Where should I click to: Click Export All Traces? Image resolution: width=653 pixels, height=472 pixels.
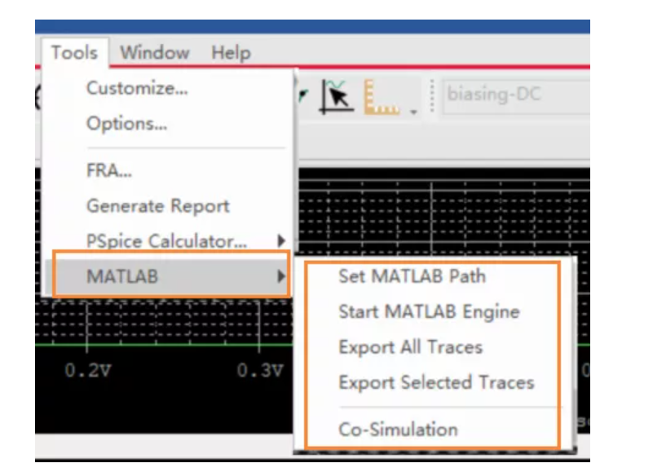(x=411, y=347)
